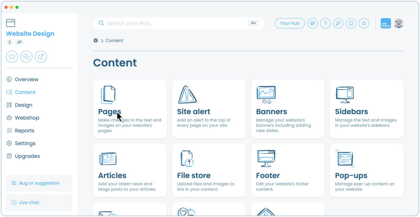Click the chain link badge next to 2

coord(19,42)
